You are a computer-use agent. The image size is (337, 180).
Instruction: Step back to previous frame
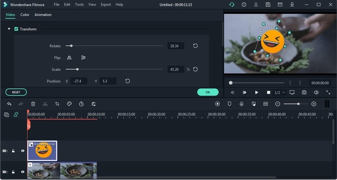233,93
